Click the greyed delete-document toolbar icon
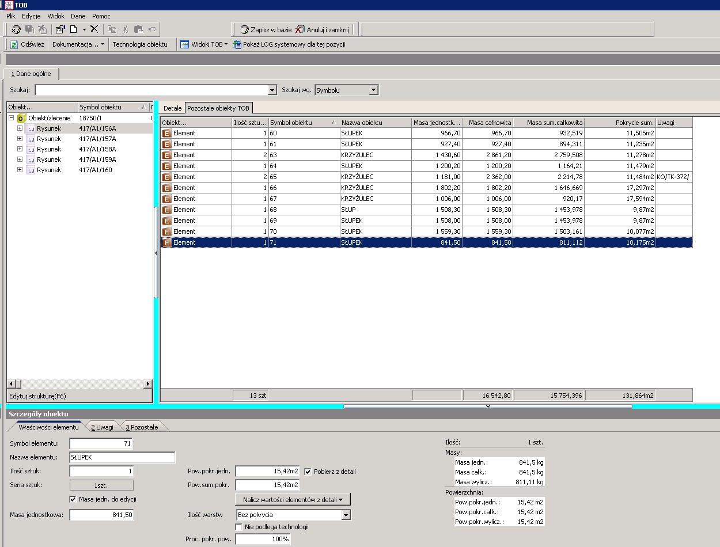This screenshot has height=547, width=720. (42, 29)
